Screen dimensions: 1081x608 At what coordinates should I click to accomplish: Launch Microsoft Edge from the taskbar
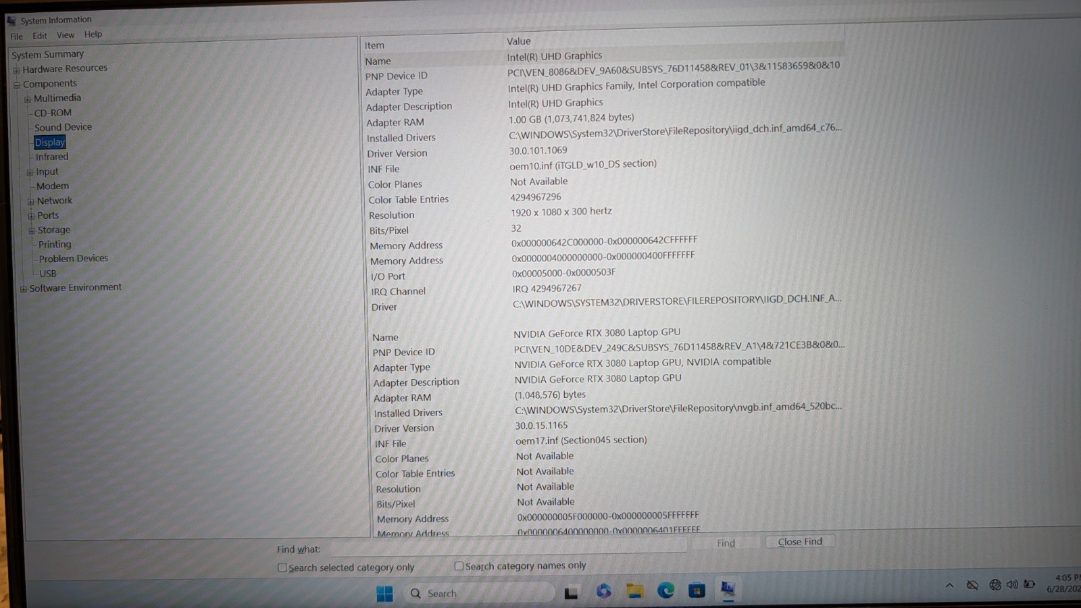tap(665, 590)
